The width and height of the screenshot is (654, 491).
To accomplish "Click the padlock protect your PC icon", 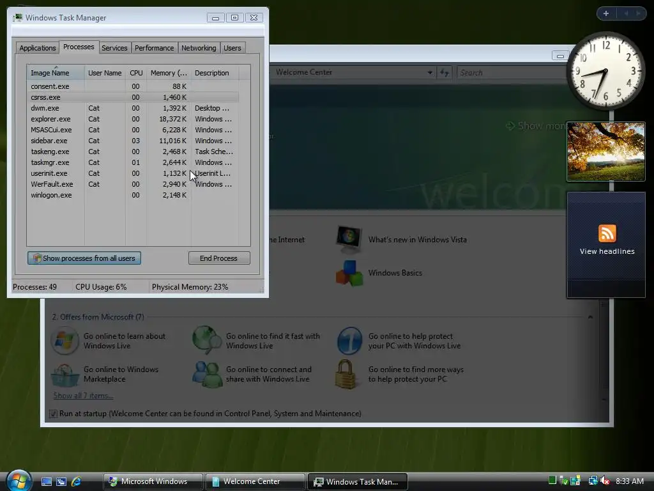I will pyautogui.click(x=347, y=375).
